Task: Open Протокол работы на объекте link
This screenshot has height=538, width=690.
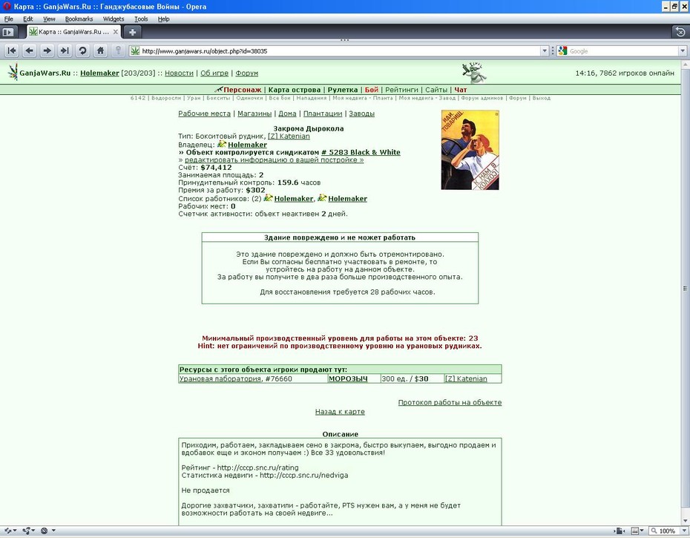Action: (x=450, y=402)
